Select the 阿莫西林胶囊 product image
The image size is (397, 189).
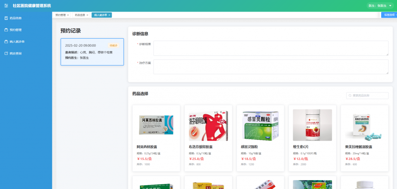[x=156, y=125]
